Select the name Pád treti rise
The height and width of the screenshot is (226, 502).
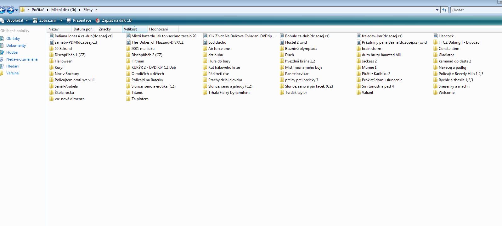point(218,74)
